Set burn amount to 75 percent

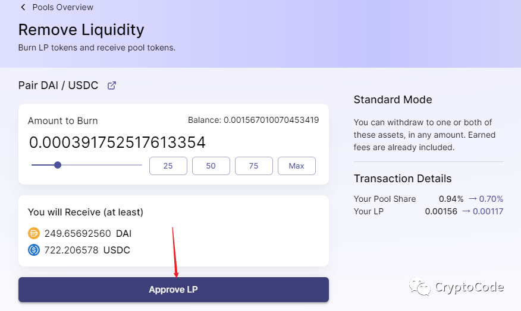pyautogui.click(x=254, y=166)
